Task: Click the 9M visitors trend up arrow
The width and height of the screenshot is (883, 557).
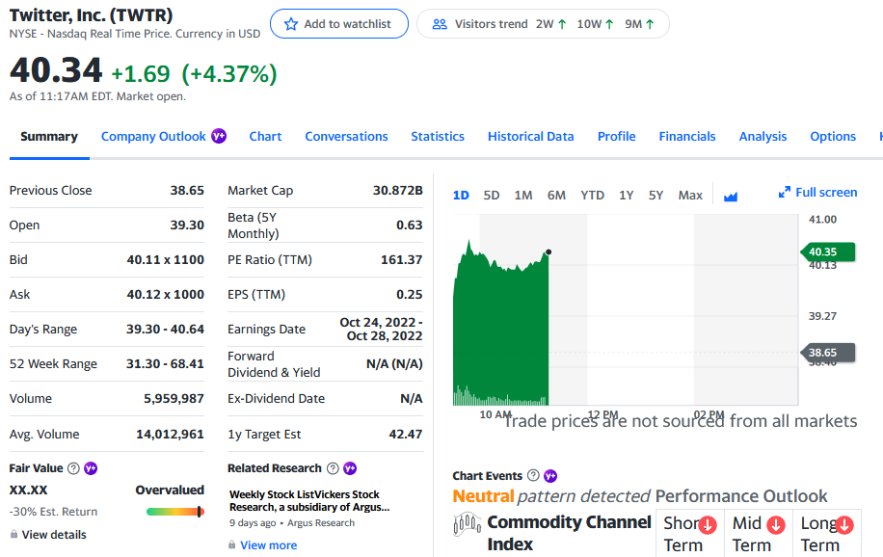Action: coord(650,24)
